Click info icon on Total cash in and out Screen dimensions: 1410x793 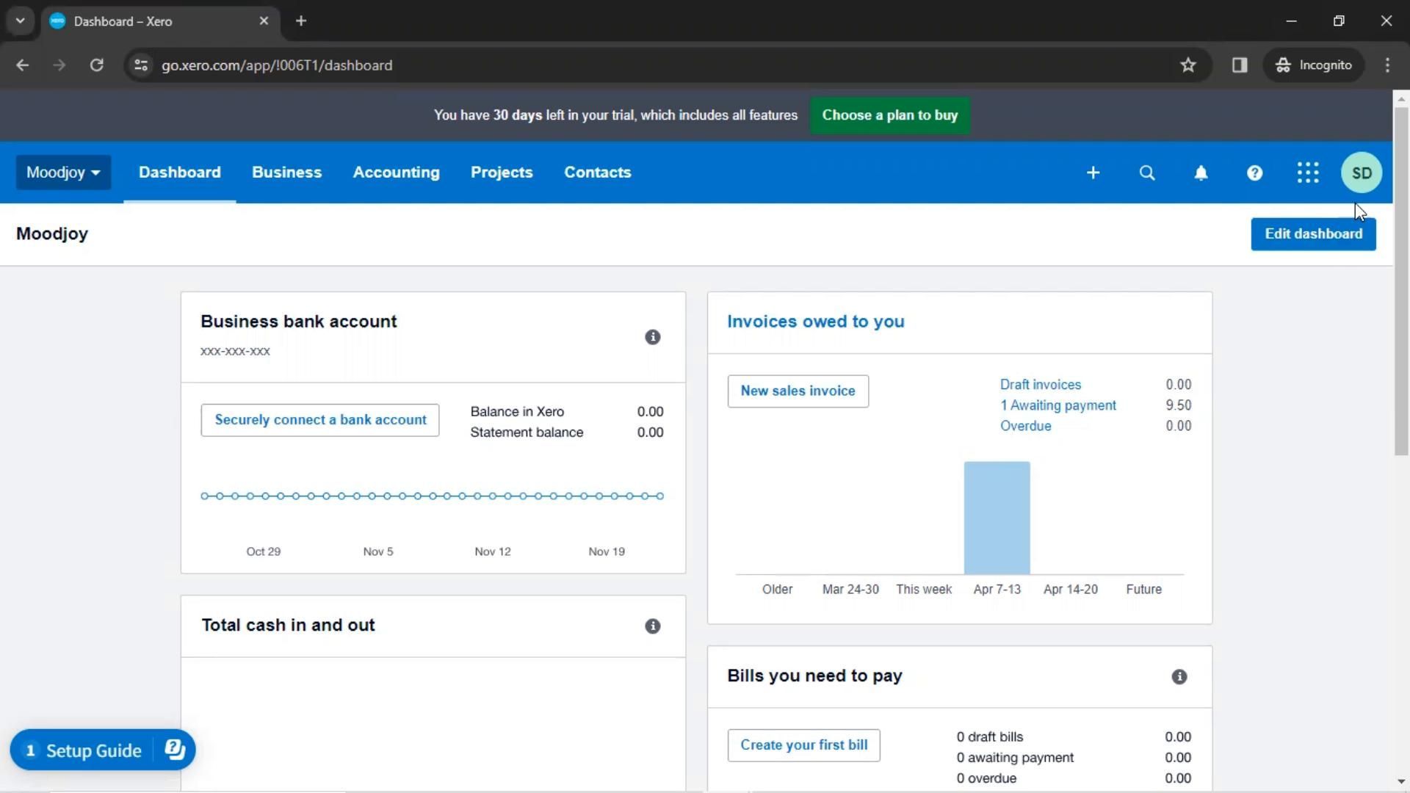click(x=652, y=626)
